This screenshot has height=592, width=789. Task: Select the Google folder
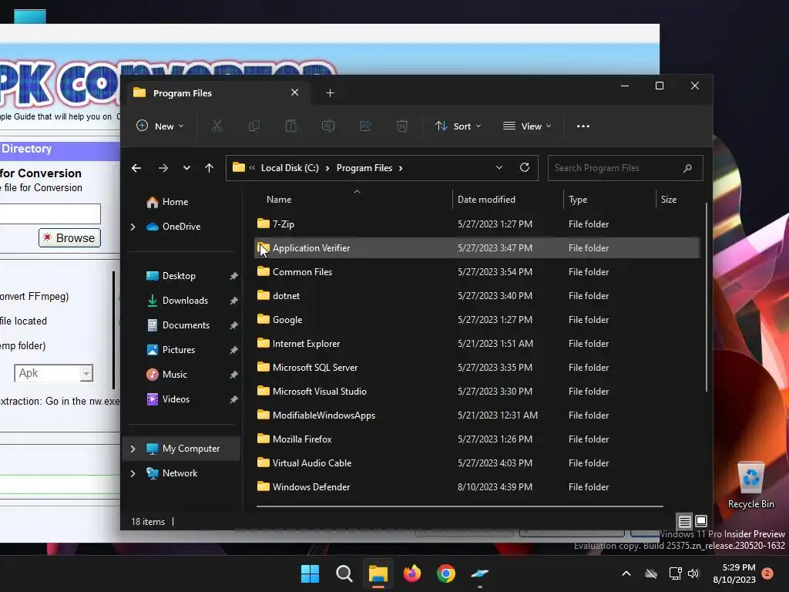coord(476,320)
